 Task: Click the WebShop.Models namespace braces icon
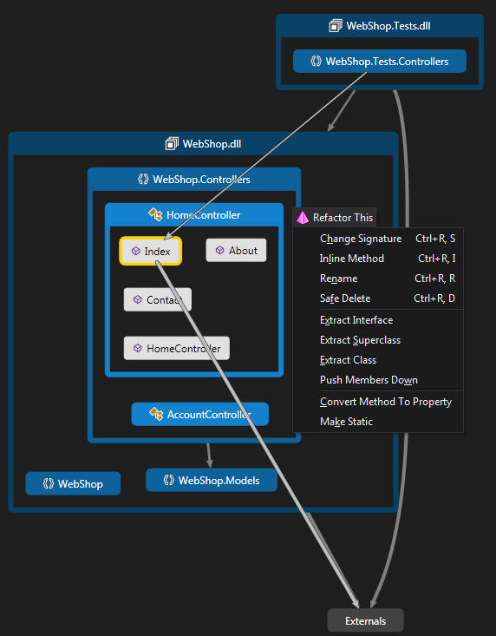click(x=168, y=480)
